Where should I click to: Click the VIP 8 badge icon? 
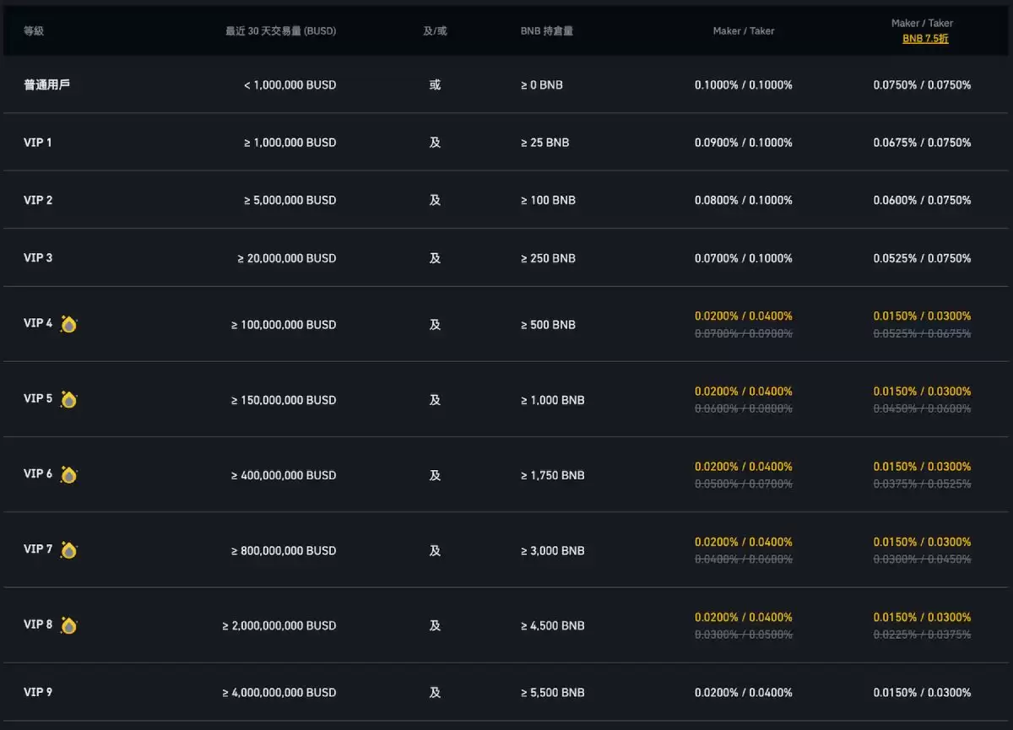(68, 625)
